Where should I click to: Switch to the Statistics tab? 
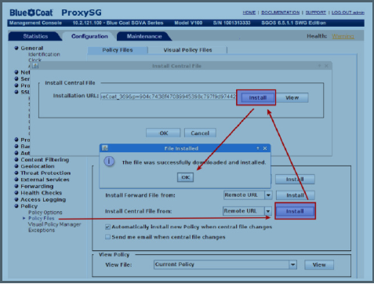35,36
